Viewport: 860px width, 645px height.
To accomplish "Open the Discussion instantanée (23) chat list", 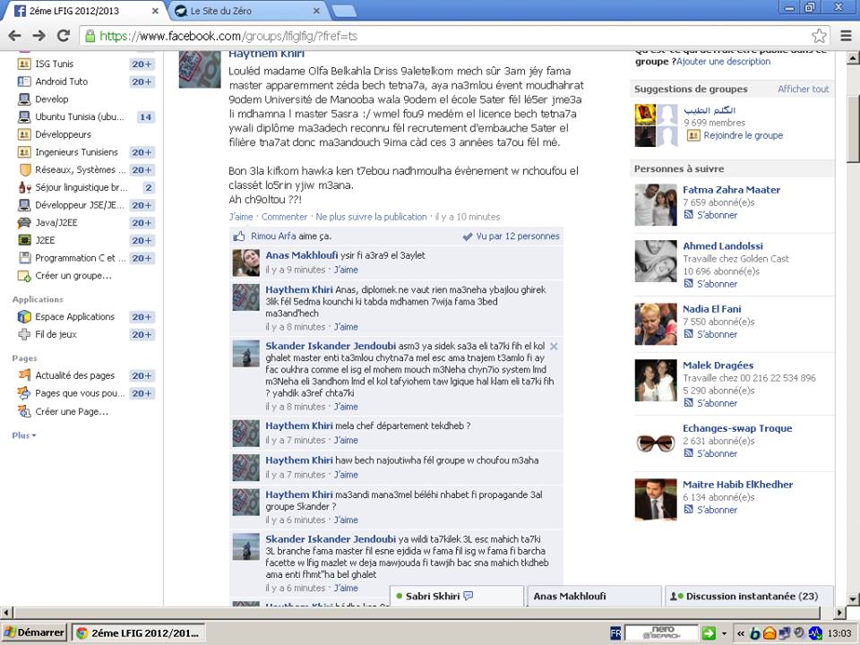I will 749,597.
